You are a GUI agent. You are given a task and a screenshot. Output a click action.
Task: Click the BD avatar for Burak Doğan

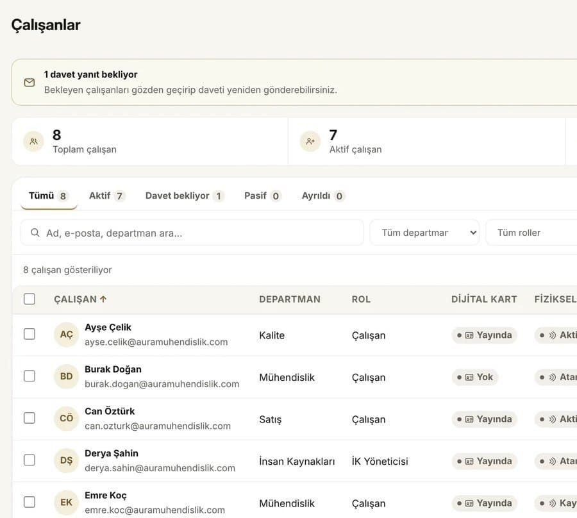(x=66, y=376)
